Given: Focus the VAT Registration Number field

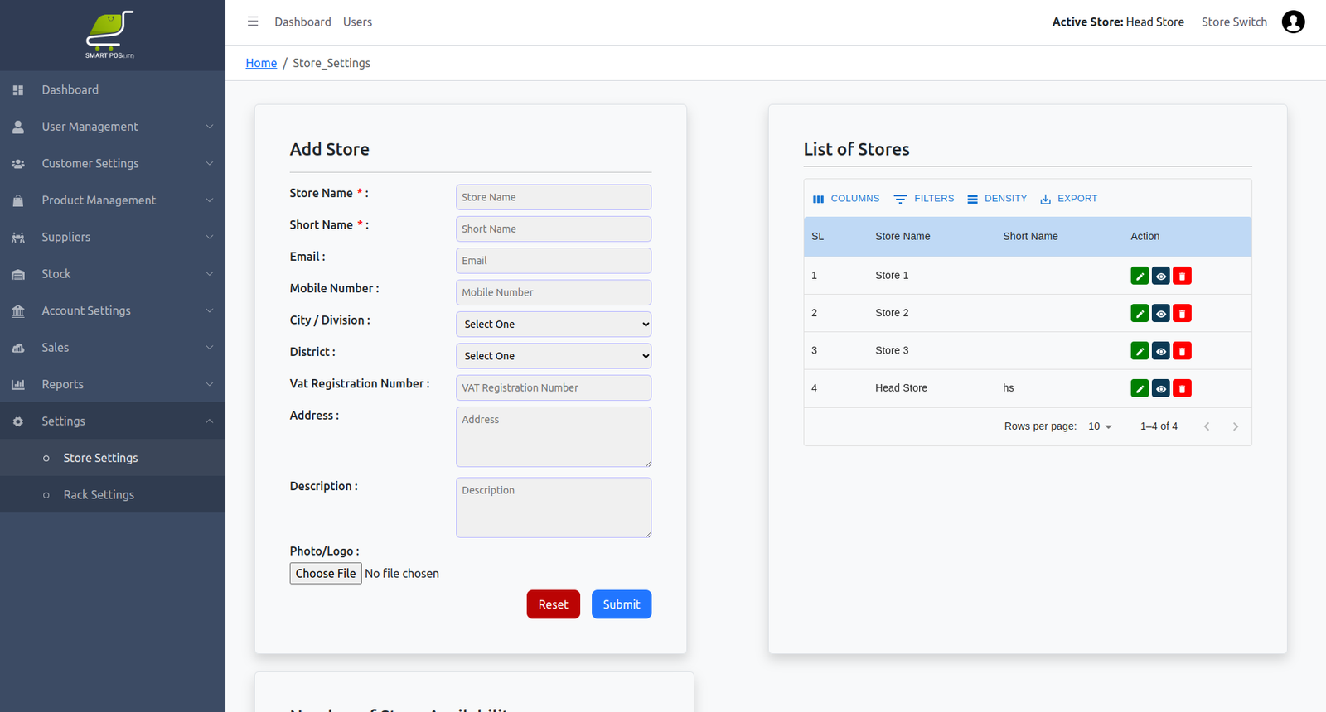Looking at the screenshot, I should tap(554, 388).
